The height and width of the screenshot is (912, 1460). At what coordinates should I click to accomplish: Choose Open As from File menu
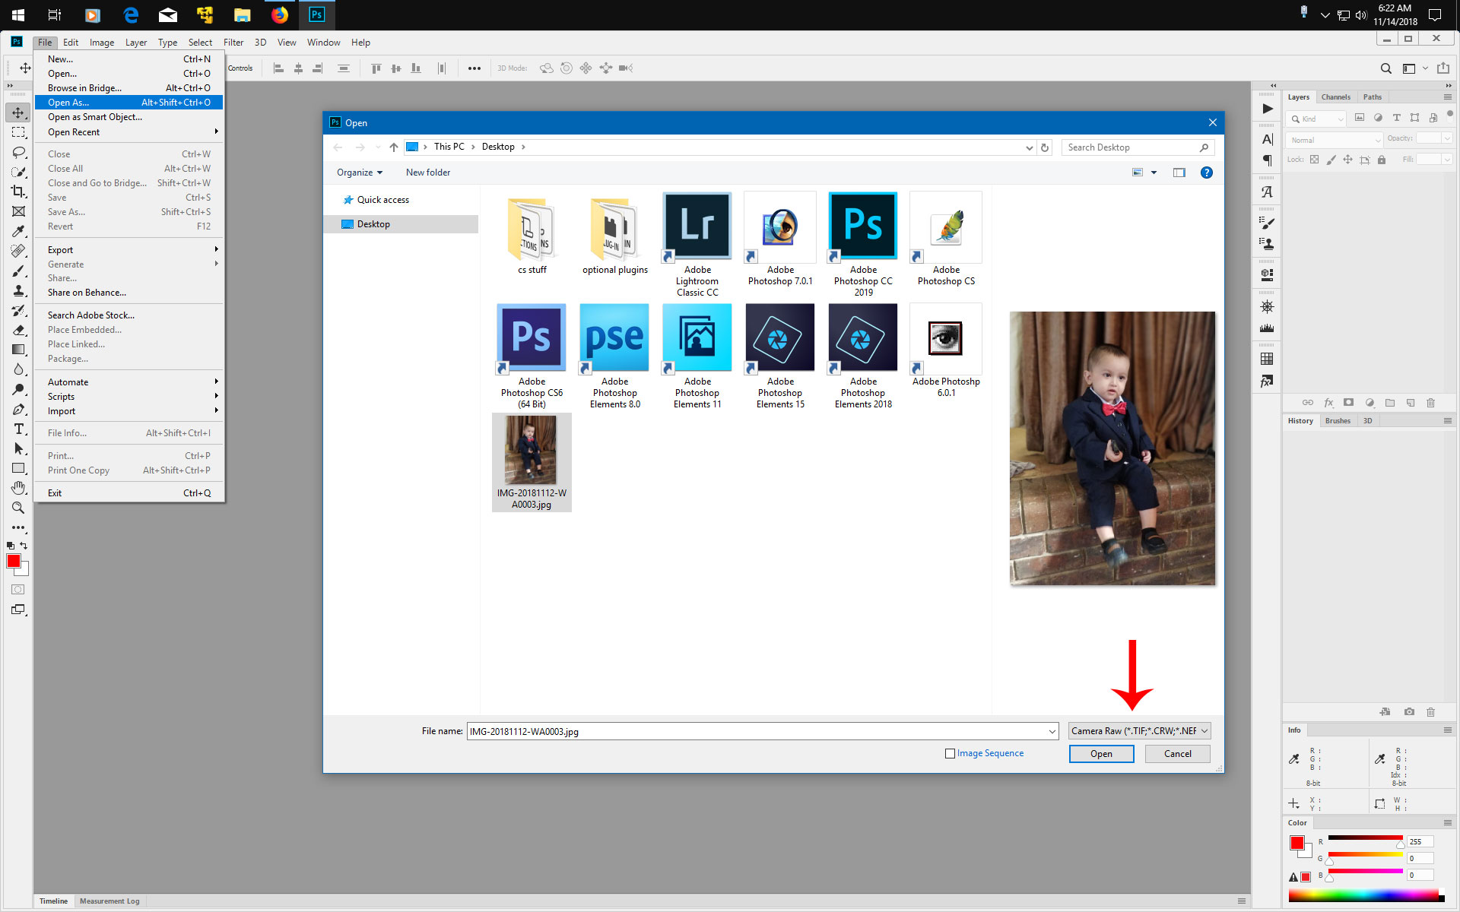coord(129,103)
